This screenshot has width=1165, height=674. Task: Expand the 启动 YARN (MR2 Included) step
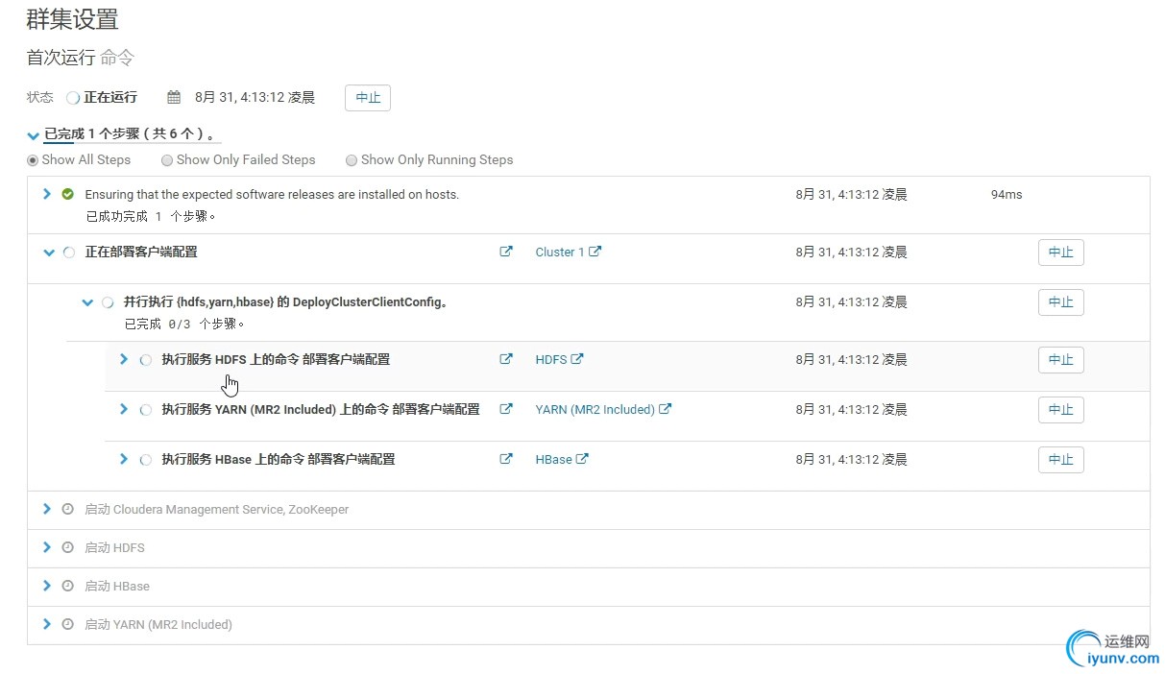point(46,624)
